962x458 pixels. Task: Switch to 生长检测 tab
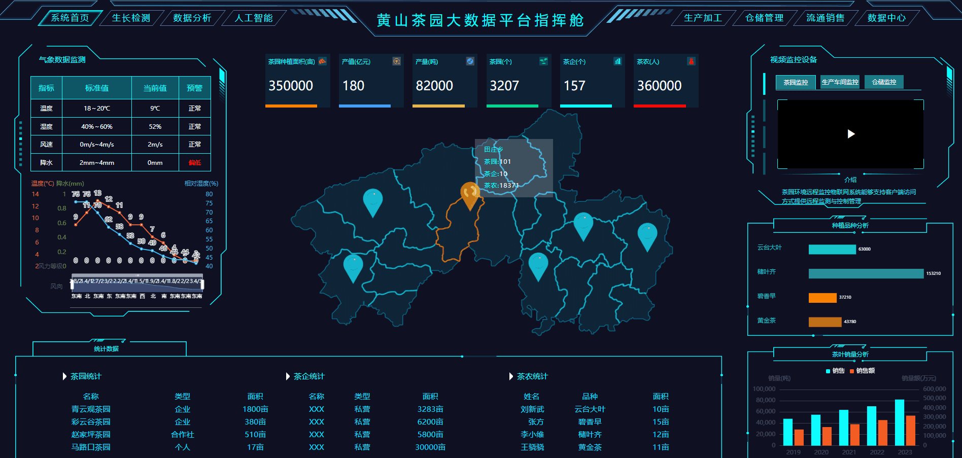click(x=131, y=18)
